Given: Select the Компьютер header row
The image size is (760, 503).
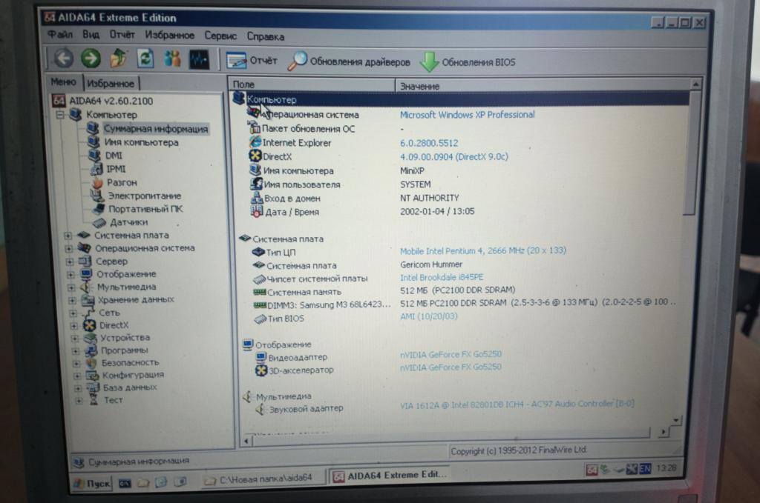Looking at the screenshot, I should 460,99.
